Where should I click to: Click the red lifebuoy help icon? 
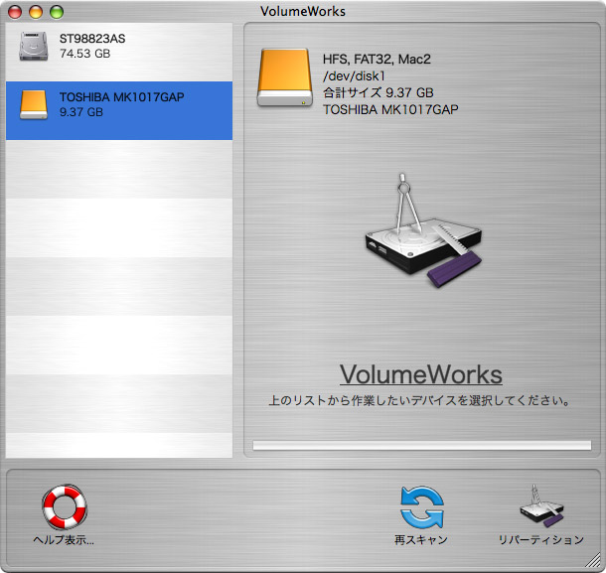(x=65, y=506)
